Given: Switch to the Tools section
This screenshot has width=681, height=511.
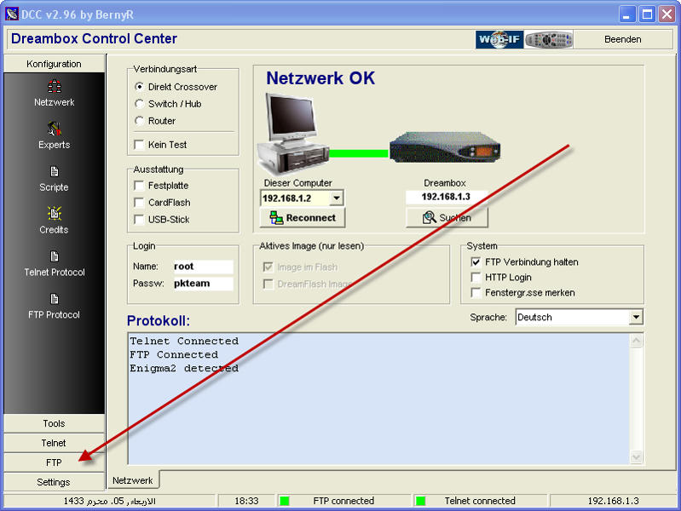Looking at the screenshot, I should pyautogui.click(x=55, y=423).
